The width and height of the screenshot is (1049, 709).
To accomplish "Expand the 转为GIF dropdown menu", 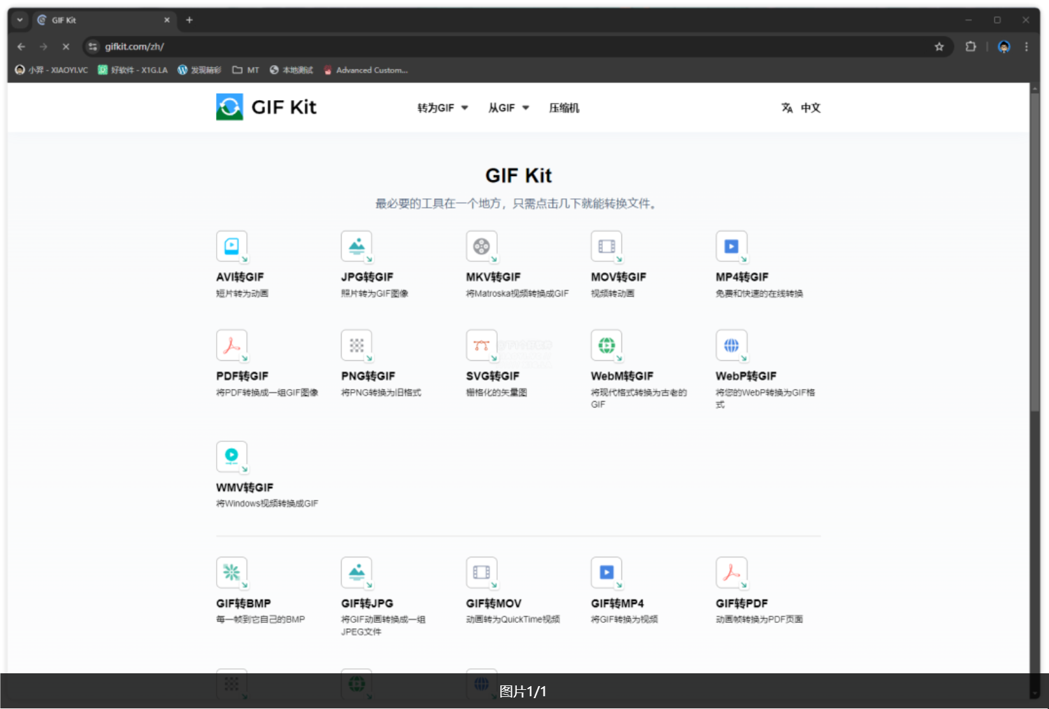I will (443, 108).
